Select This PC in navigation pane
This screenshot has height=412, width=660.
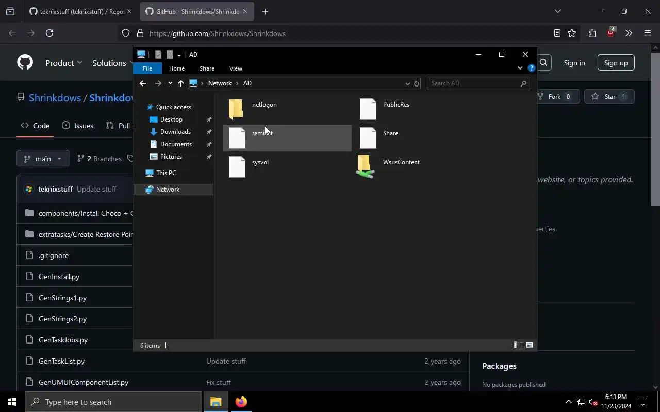(166, 173)
